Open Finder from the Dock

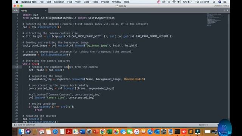click(21, 131)
